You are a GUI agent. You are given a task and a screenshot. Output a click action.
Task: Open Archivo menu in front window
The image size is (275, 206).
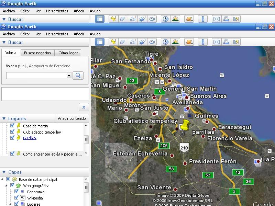pos(9,34)
